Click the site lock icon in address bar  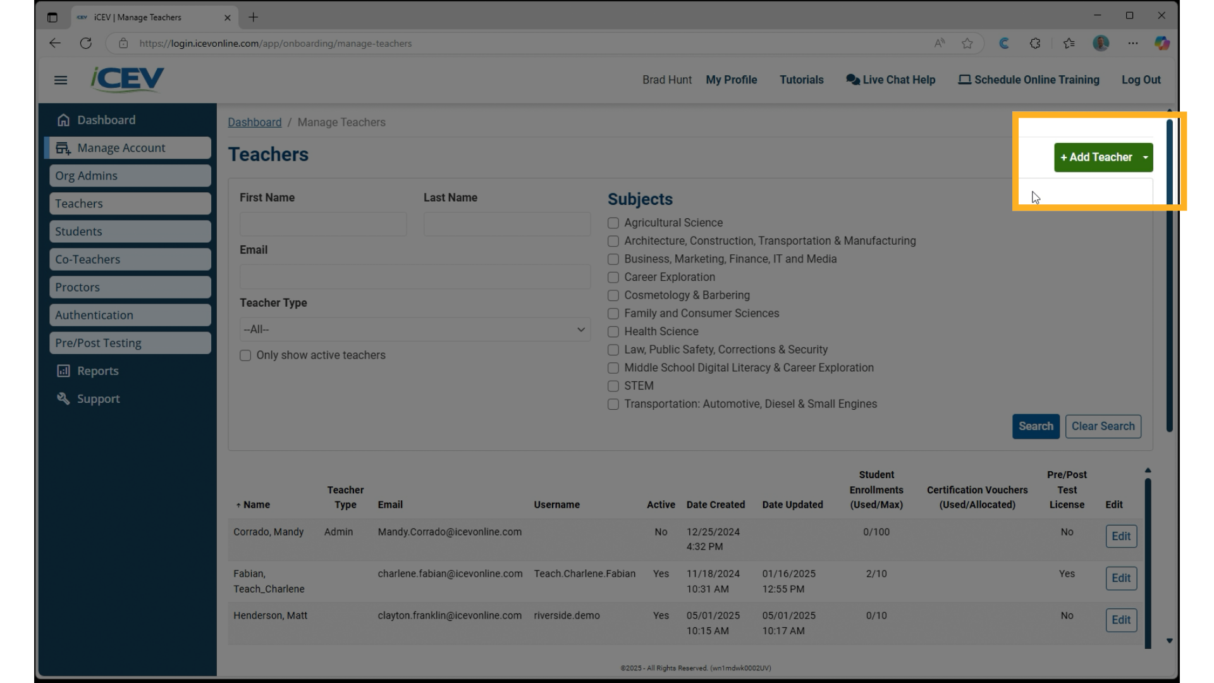123,43
